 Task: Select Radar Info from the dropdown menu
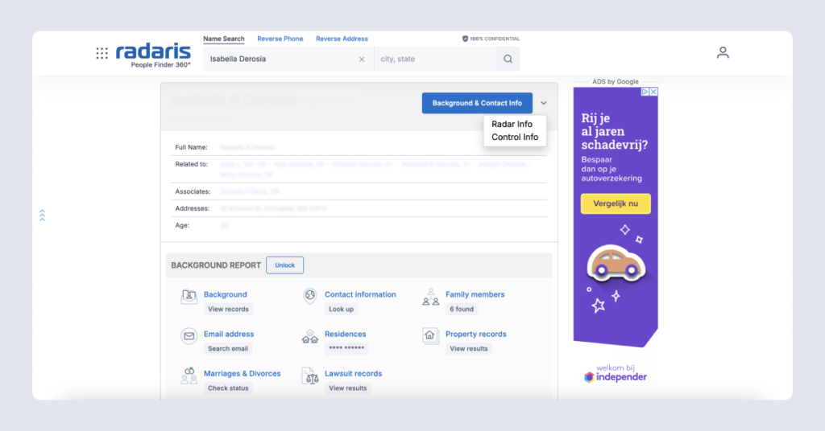tap(512, 124)
